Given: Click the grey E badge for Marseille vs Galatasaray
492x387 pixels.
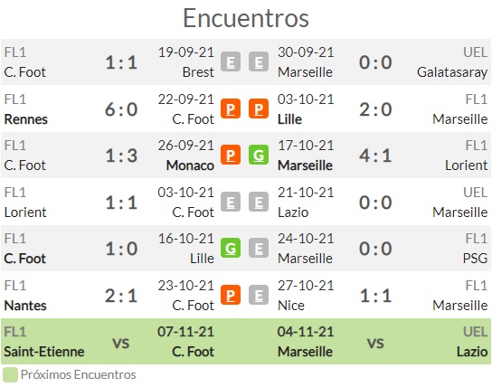Looking at the screenshot, I should coord(259,61).
